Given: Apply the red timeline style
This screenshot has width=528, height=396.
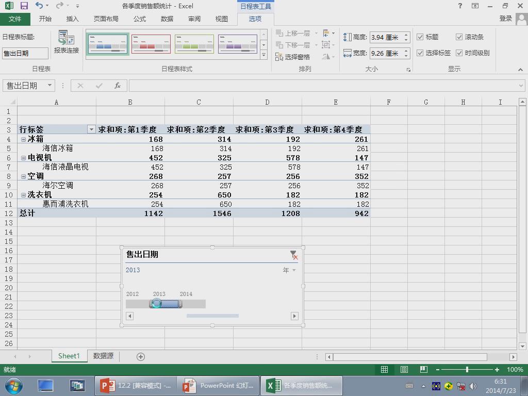Looking at the screenshot, I should pyautogui.click(x=151, y=44).
